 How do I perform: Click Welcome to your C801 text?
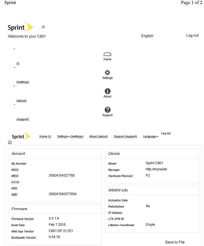point(27,36)
